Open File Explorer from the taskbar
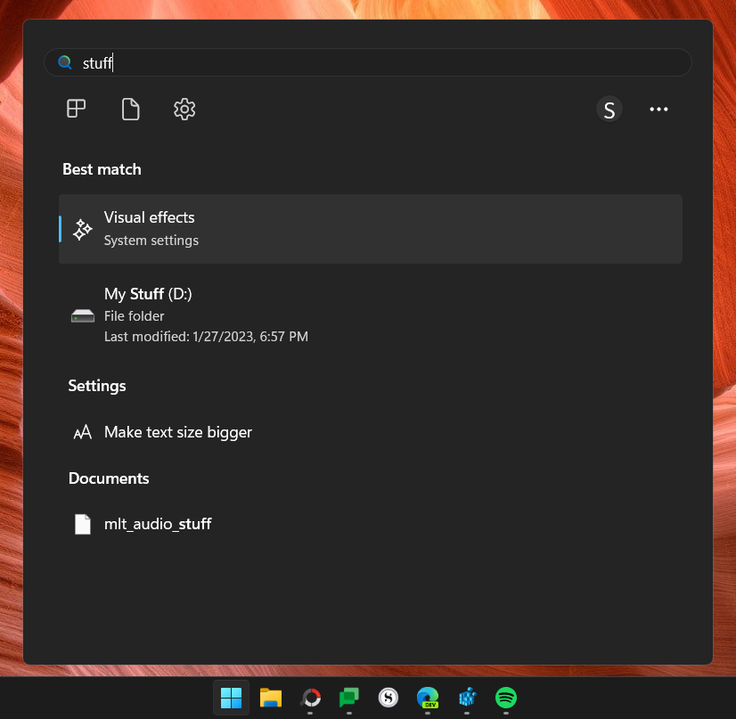This screenshot has width=736, height=719. point(270,699)
